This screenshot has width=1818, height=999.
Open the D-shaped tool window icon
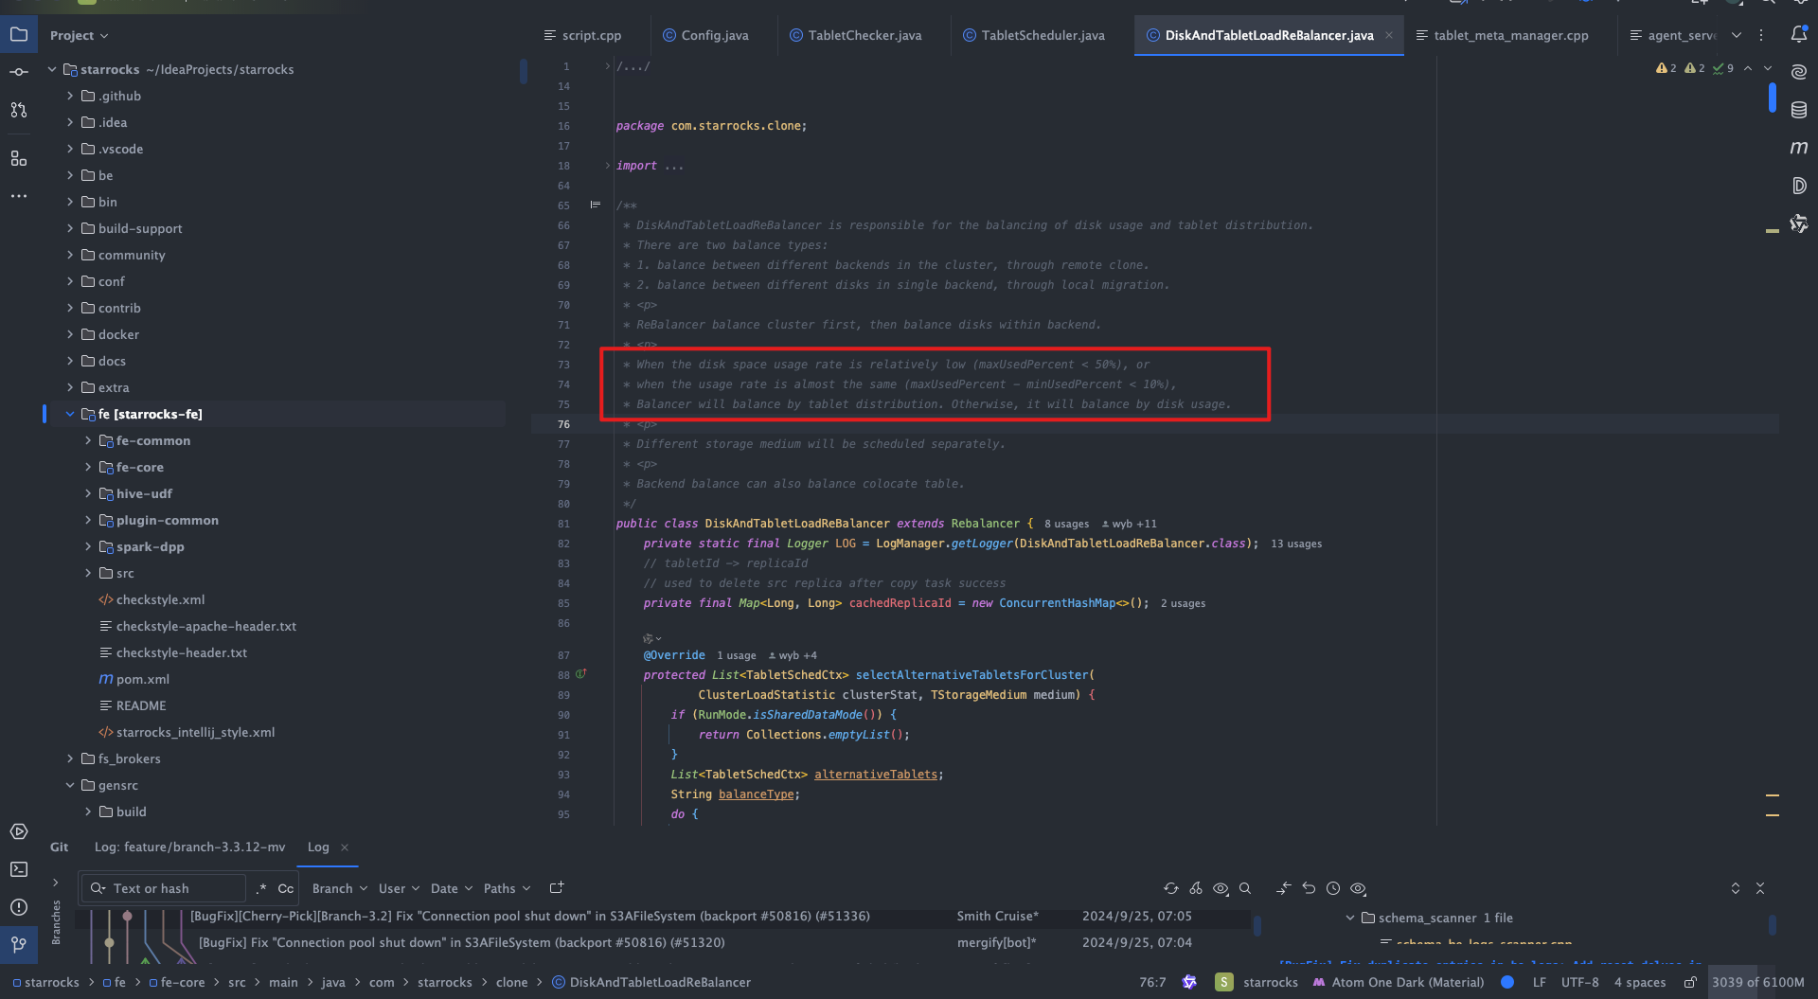pyautogui.click(x=1798, y=186)
